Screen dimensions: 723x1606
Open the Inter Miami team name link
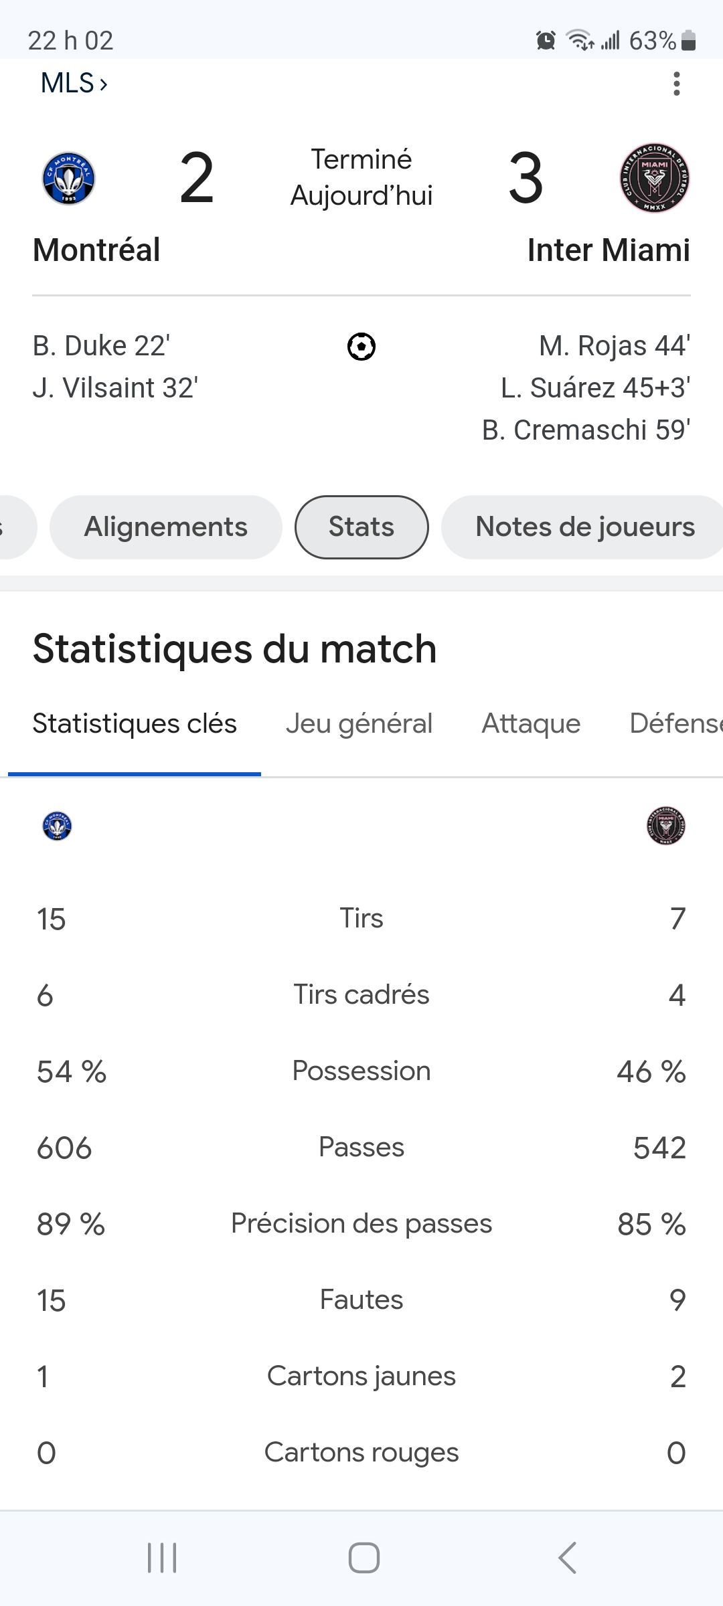(609, 250)
